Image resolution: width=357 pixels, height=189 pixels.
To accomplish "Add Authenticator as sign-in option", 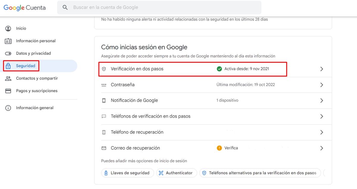I will click(176, 173).
